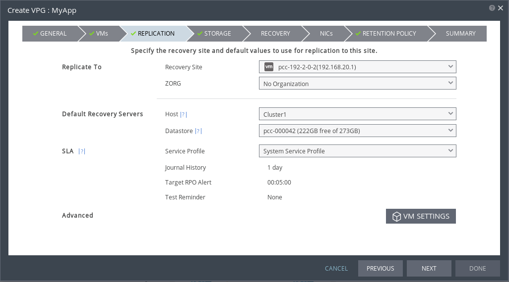Select the NICs wizard step
509x282 pixels.
326,34
